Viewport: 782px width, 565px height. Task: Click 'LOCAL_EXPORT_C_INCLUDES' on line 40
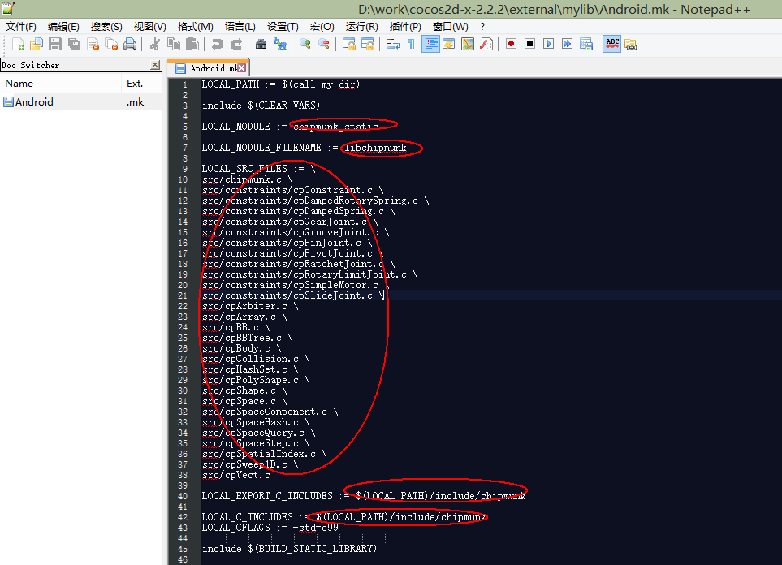[x=267, y=496]
